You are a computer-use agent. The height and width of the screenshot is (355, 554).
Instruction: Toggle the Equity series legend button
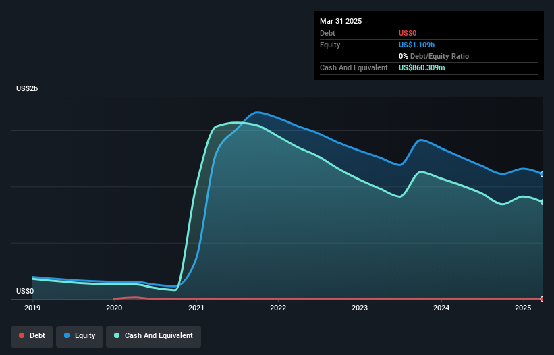point(80,336)
